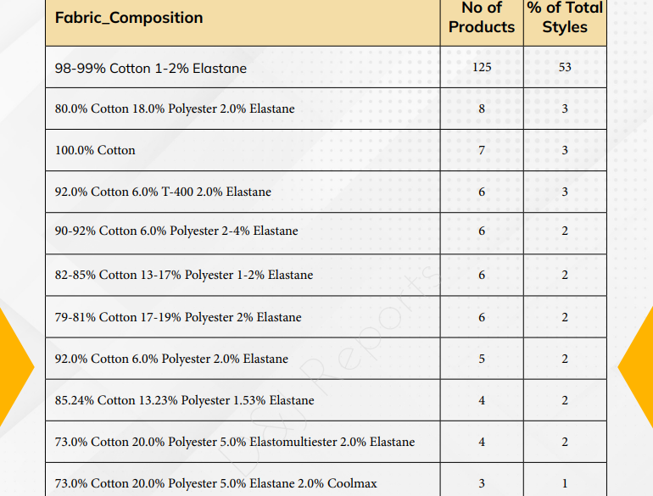Click the product count 125 cell

point(482,67)
